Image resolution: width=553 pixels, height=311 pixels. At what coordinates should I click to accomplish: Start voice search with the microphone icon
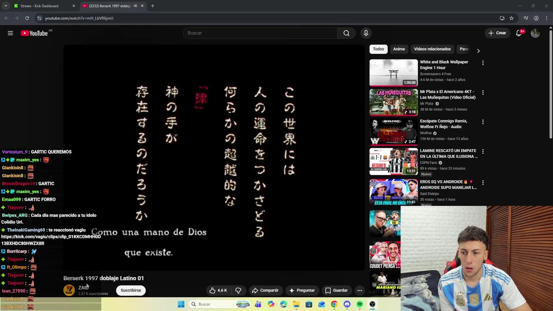[x=366, y=33]
